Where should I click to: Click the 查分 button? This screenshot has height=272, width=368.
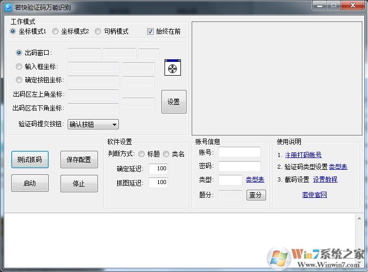click(256, 195)
